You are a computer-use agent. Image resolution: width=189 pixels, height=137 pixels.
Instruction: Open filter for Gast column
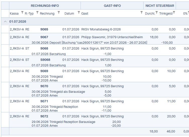(142, 13)
